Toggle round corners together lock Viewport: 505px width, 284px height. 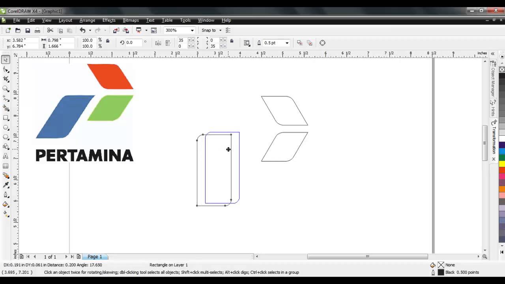(x=232, y=41)
